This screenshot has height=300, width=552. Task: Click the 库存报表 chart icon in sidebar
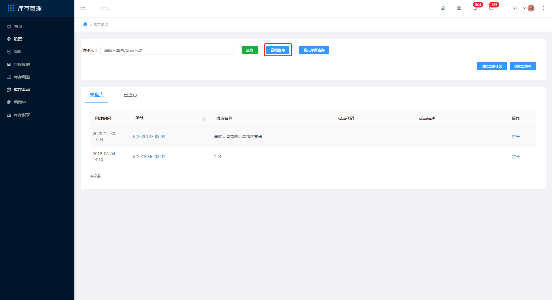point(9,115)
